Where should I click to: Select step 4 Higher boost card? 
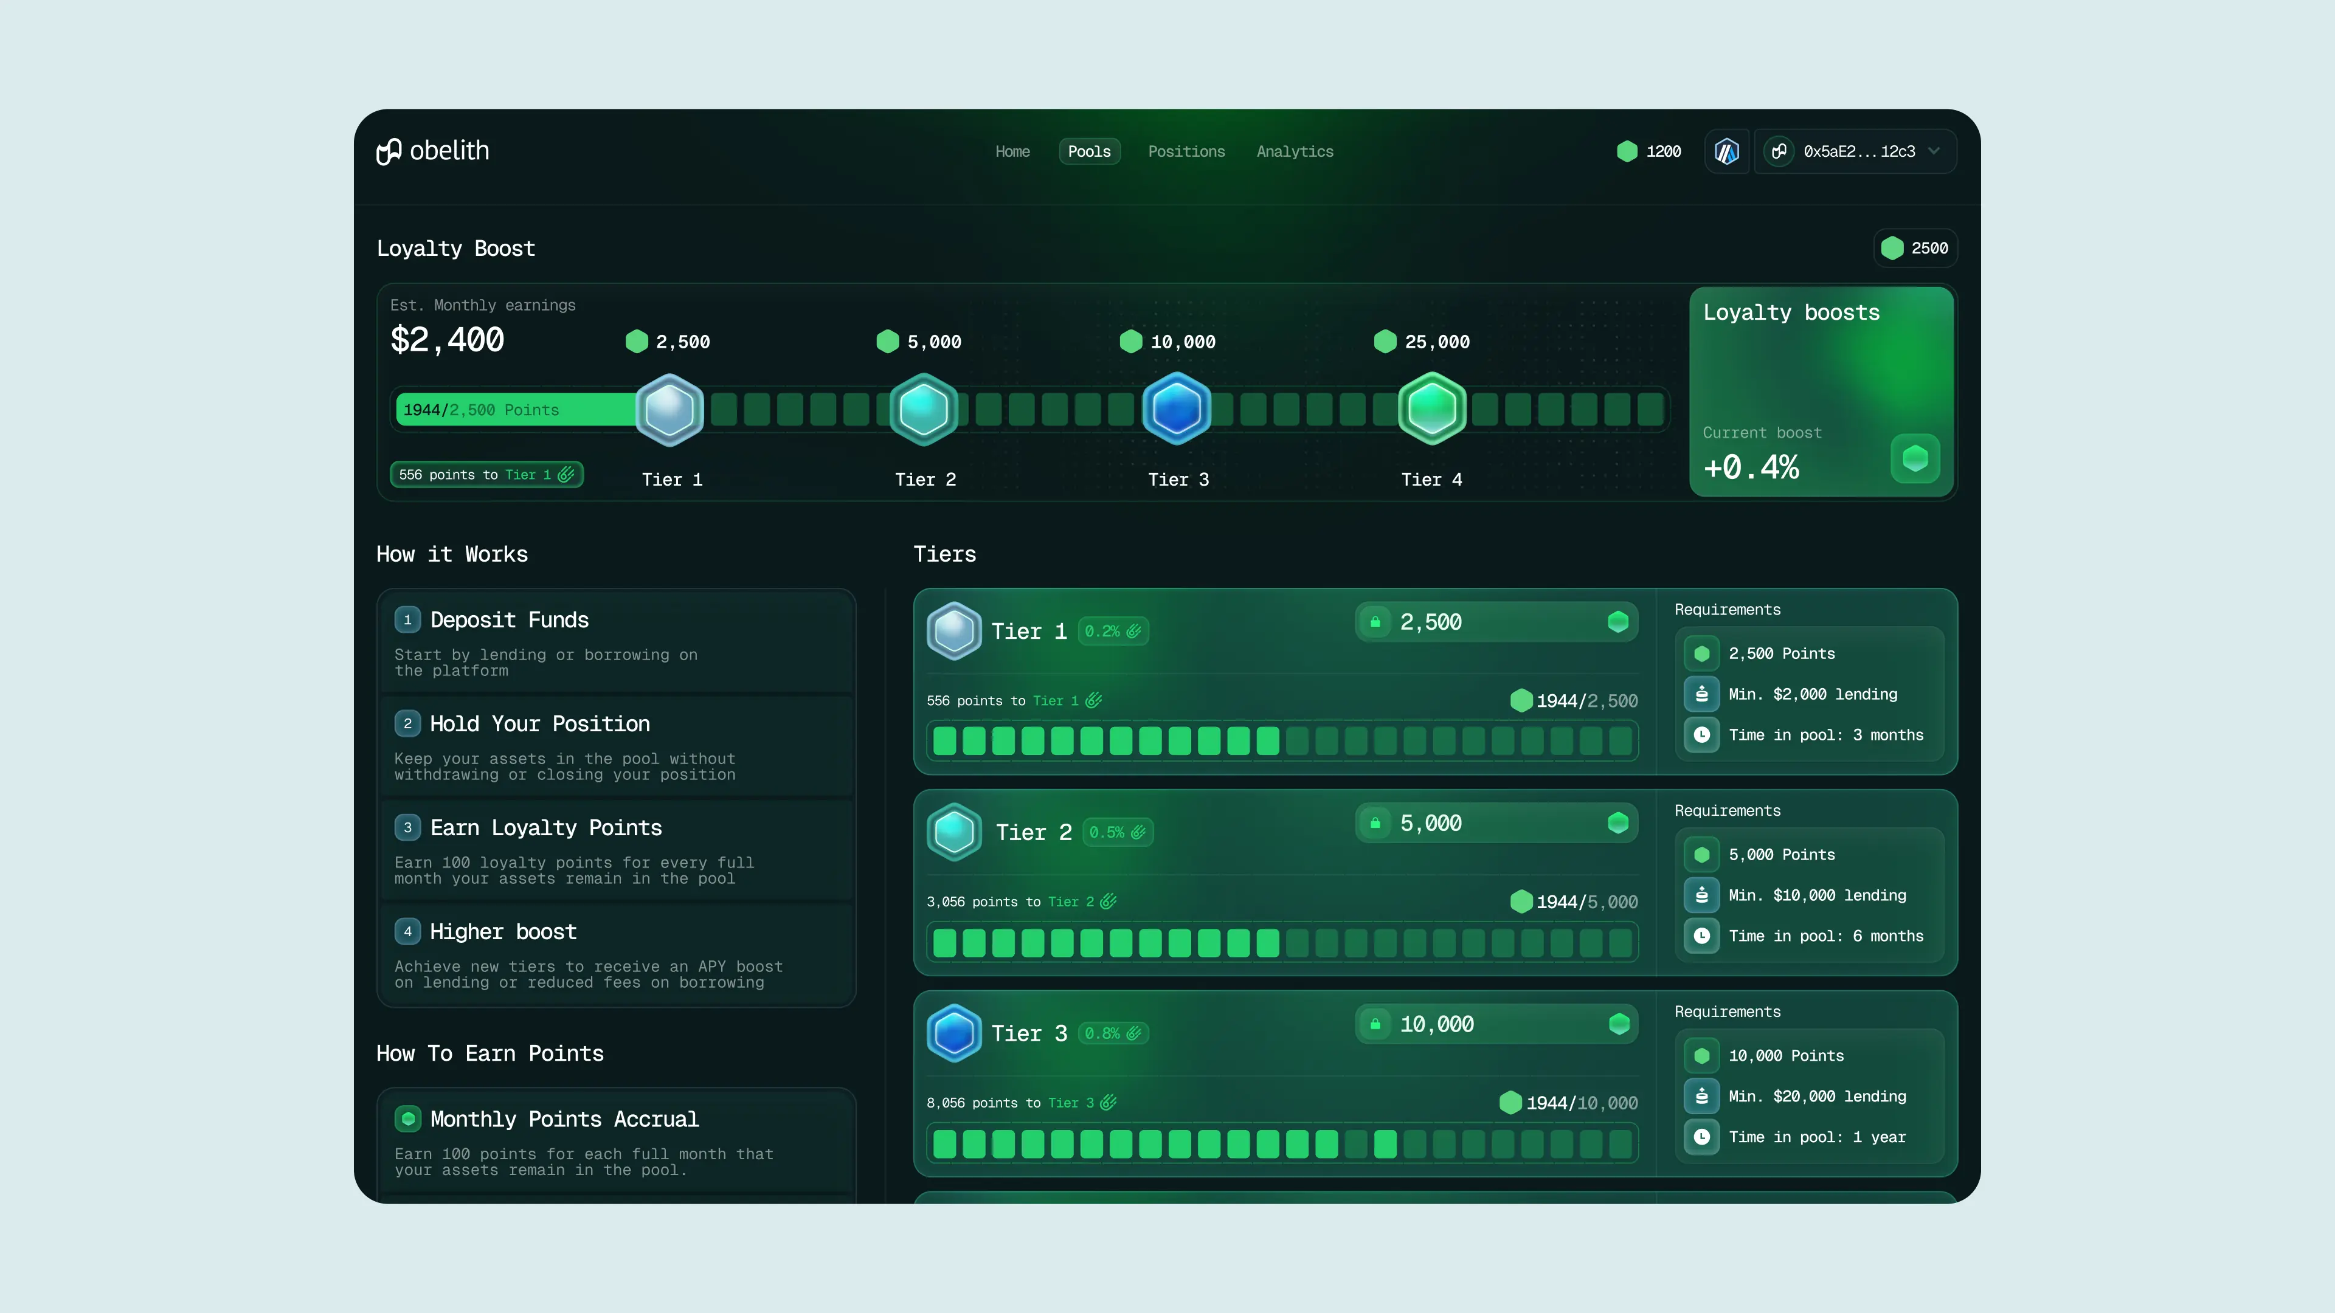617,954
